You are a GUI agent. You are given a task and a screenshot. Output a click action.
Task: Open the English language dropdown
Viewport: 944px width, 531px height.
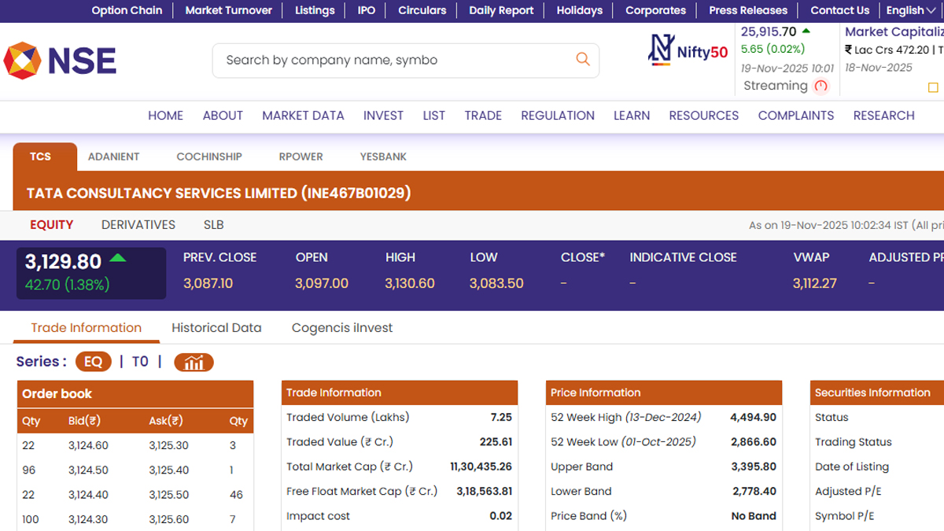point(911,10)
